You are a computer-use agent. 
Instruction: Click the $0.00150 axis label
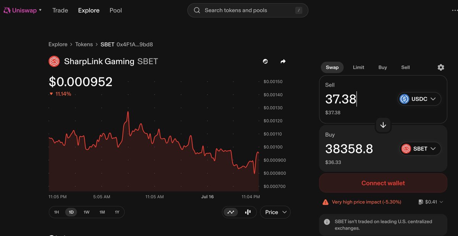(x=273, y=82)
